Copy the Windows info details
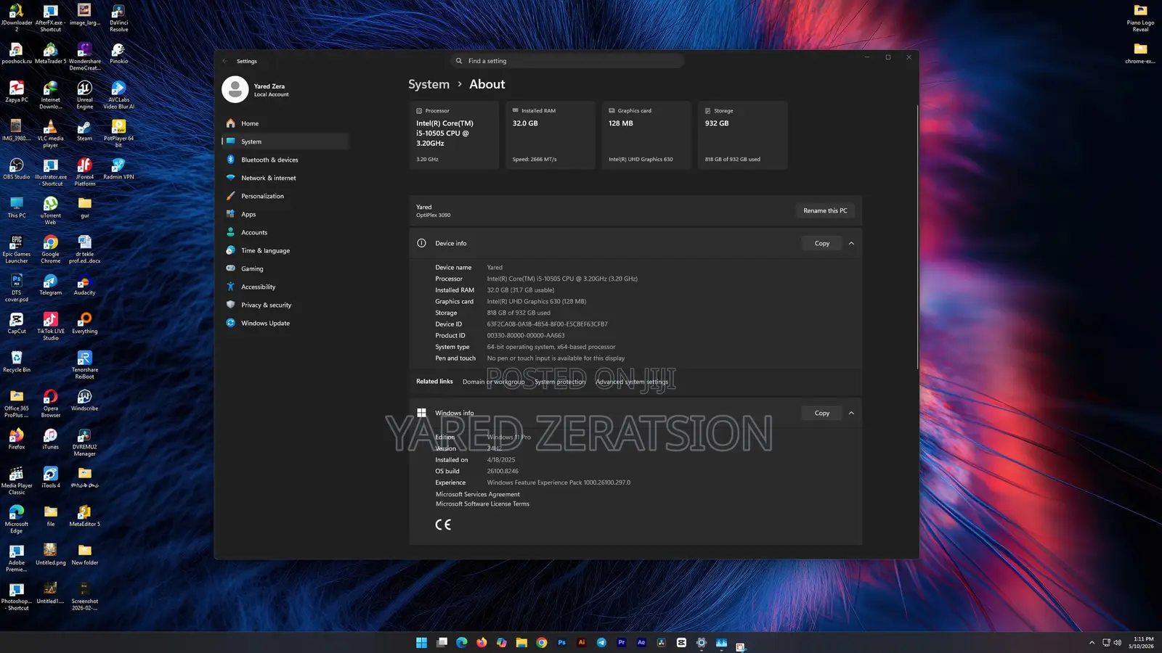Viewport: 1162px width, 653px height. (x=821, y=413)
